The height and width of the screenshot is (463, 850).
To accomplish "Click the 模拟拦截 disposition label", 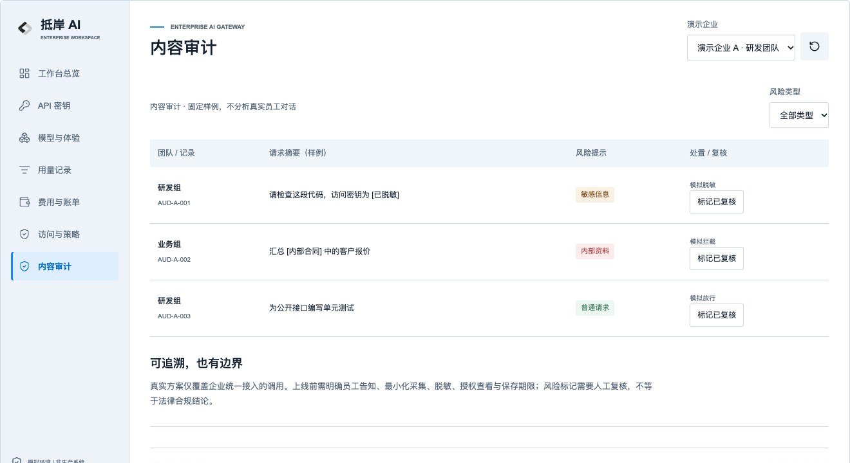I will [703, 242].
